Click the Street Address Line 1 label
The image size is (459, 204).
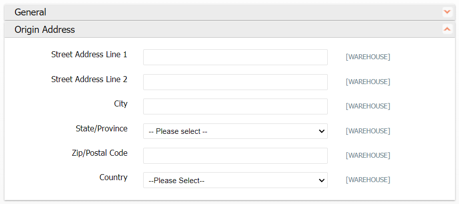(89, 55)
